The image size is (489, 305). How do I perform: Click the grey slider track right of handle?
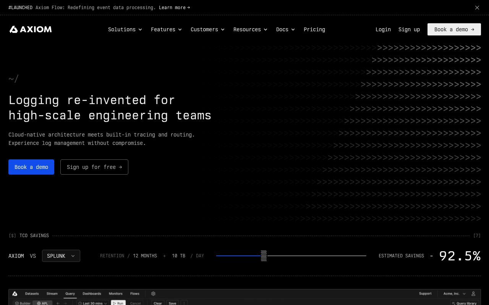point(316,256)
